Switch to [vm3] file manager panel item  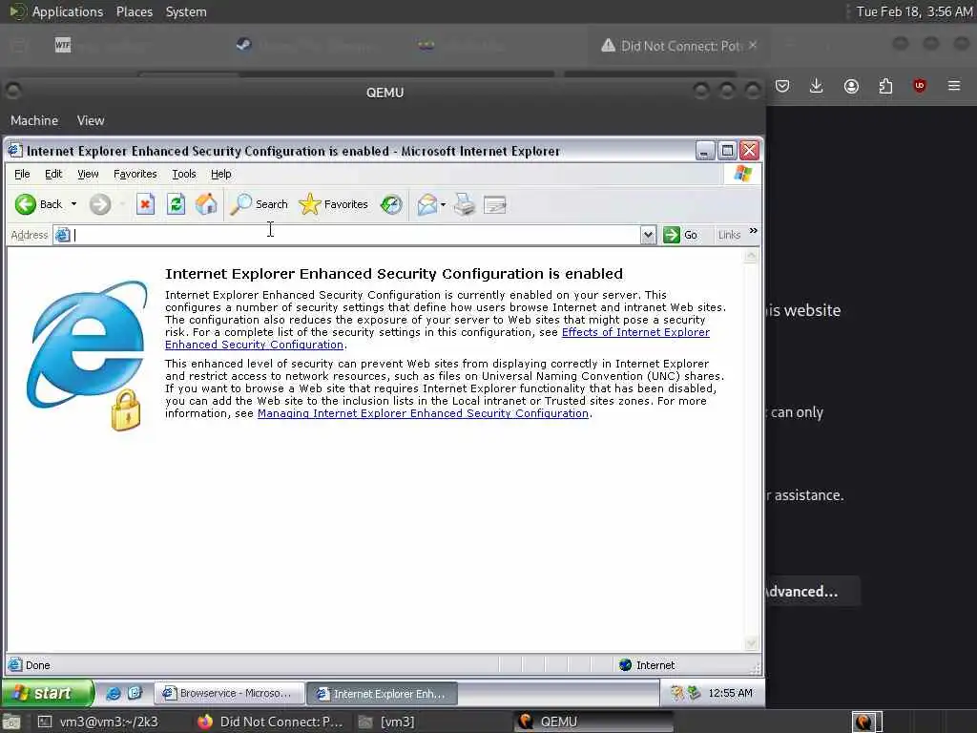pos(387,722)
